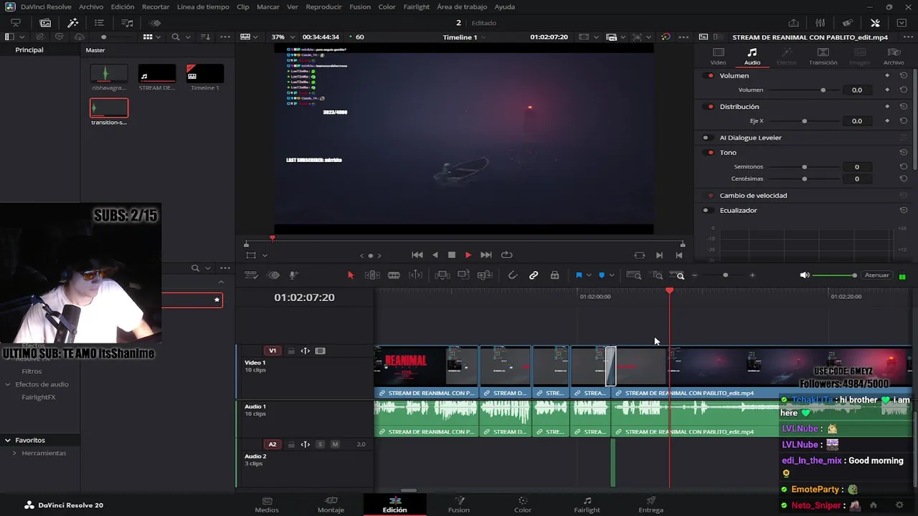Choose the Blade edit tool

click(x=394, y=275)
